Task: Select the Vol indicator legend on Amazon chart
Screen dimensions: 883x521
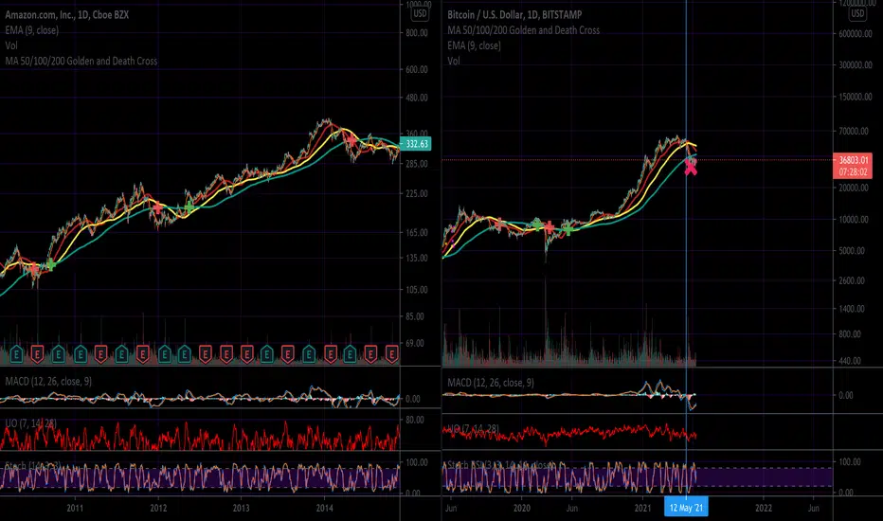Action: click(x=11, y=45)
